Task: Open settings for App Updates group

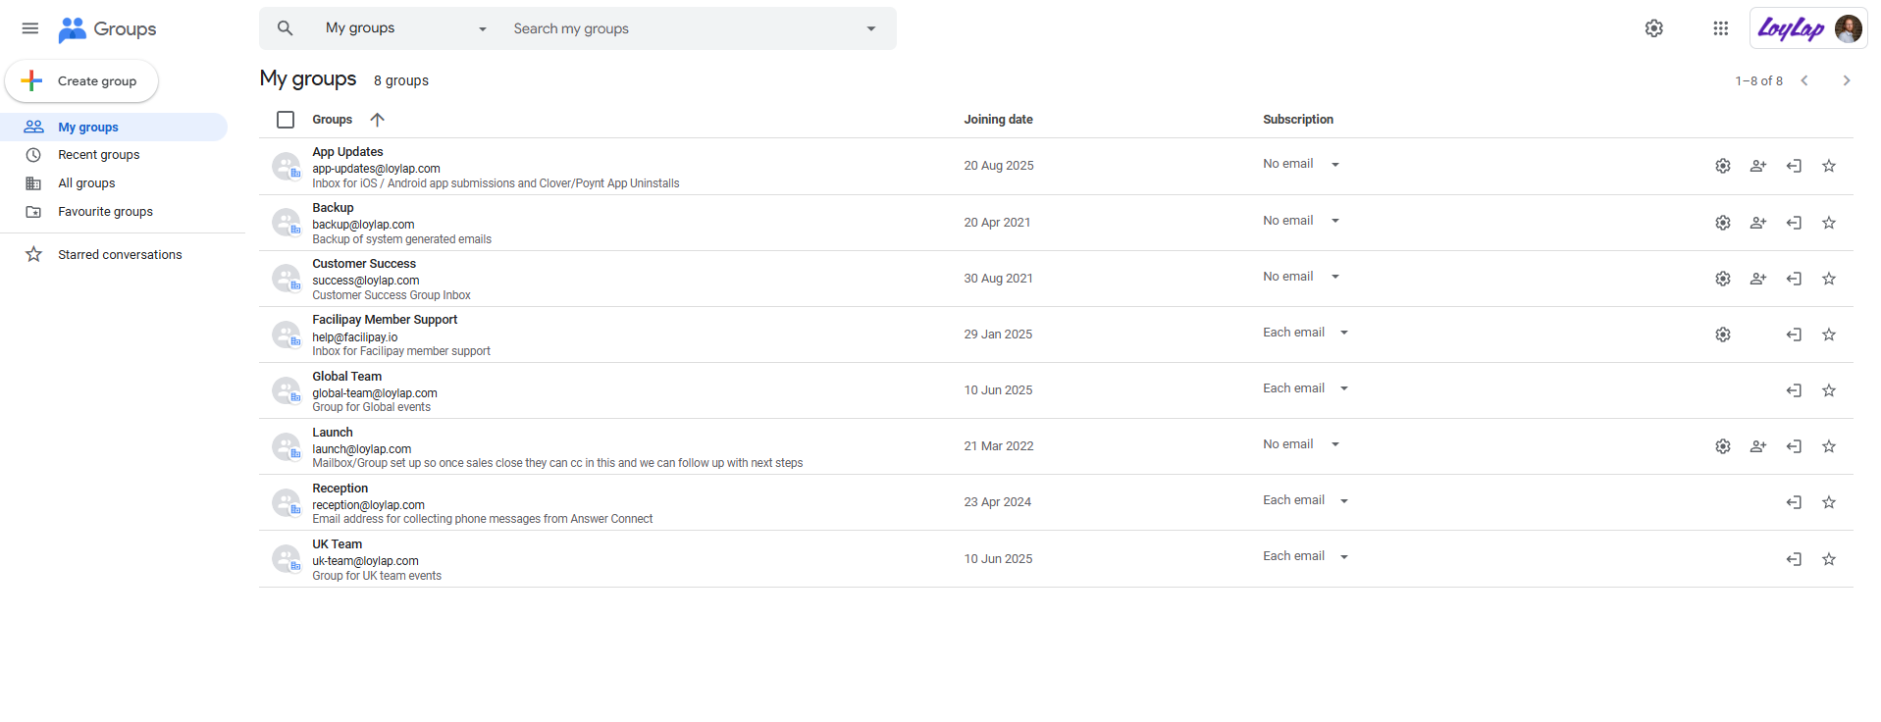Action: click(x=1722, y=167)
